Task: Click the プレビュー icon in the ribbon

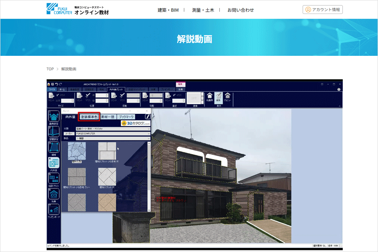Action: pyautogui.click(x=228, y=96)
